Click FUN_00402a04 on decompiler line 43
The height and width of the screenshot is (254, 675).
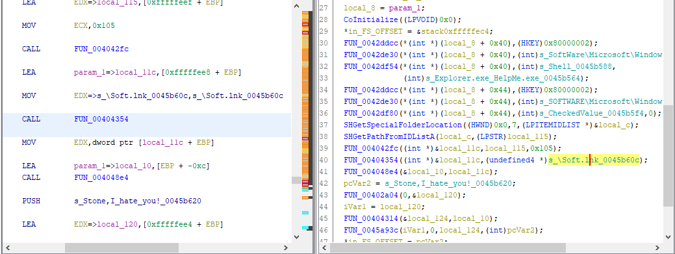pos(371,195)
